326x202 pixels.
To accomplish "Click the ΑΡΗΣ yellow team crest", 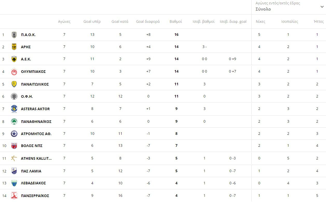I will pyautogui.click(x=14, y=47).
